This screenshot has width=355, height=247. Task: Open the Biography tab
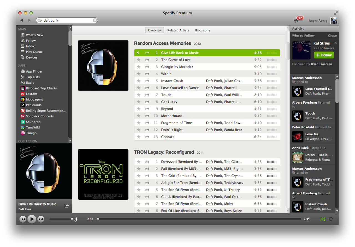202,30
